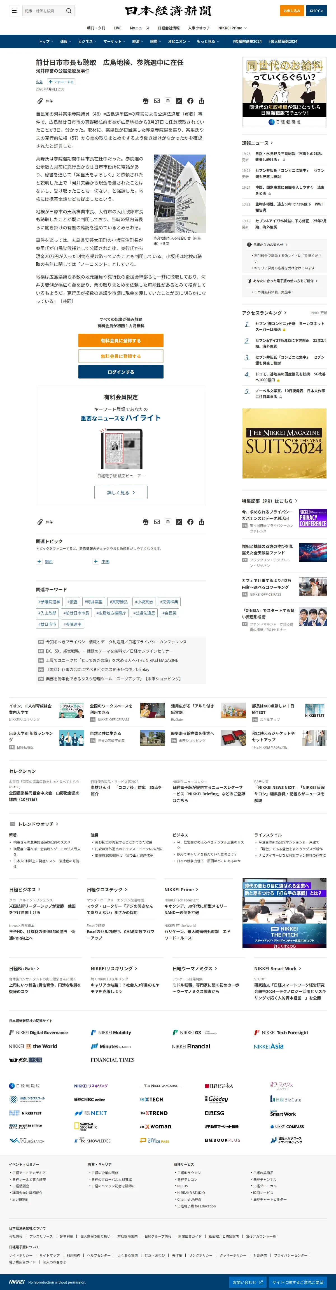This screenshot has height=1290, width=336.
Task: Click the mail share icon under the article date
Action: tap(157, 101)
